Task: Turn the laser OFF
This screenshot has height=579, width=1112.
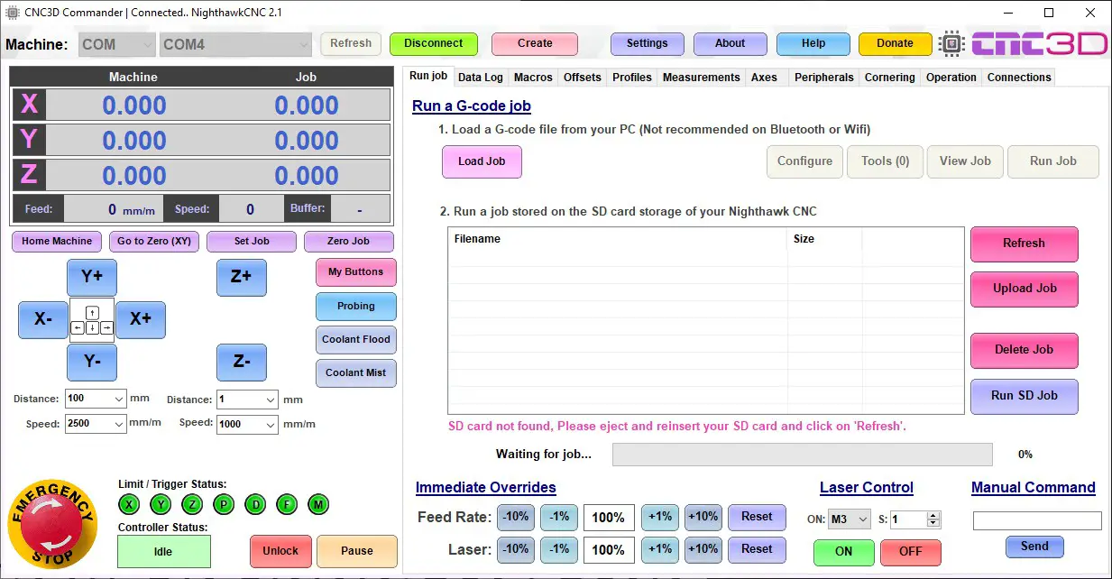Action: (911, 552)
